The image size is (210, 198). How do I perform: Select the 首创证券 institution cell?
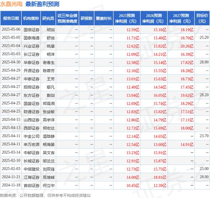coord(31,185)
